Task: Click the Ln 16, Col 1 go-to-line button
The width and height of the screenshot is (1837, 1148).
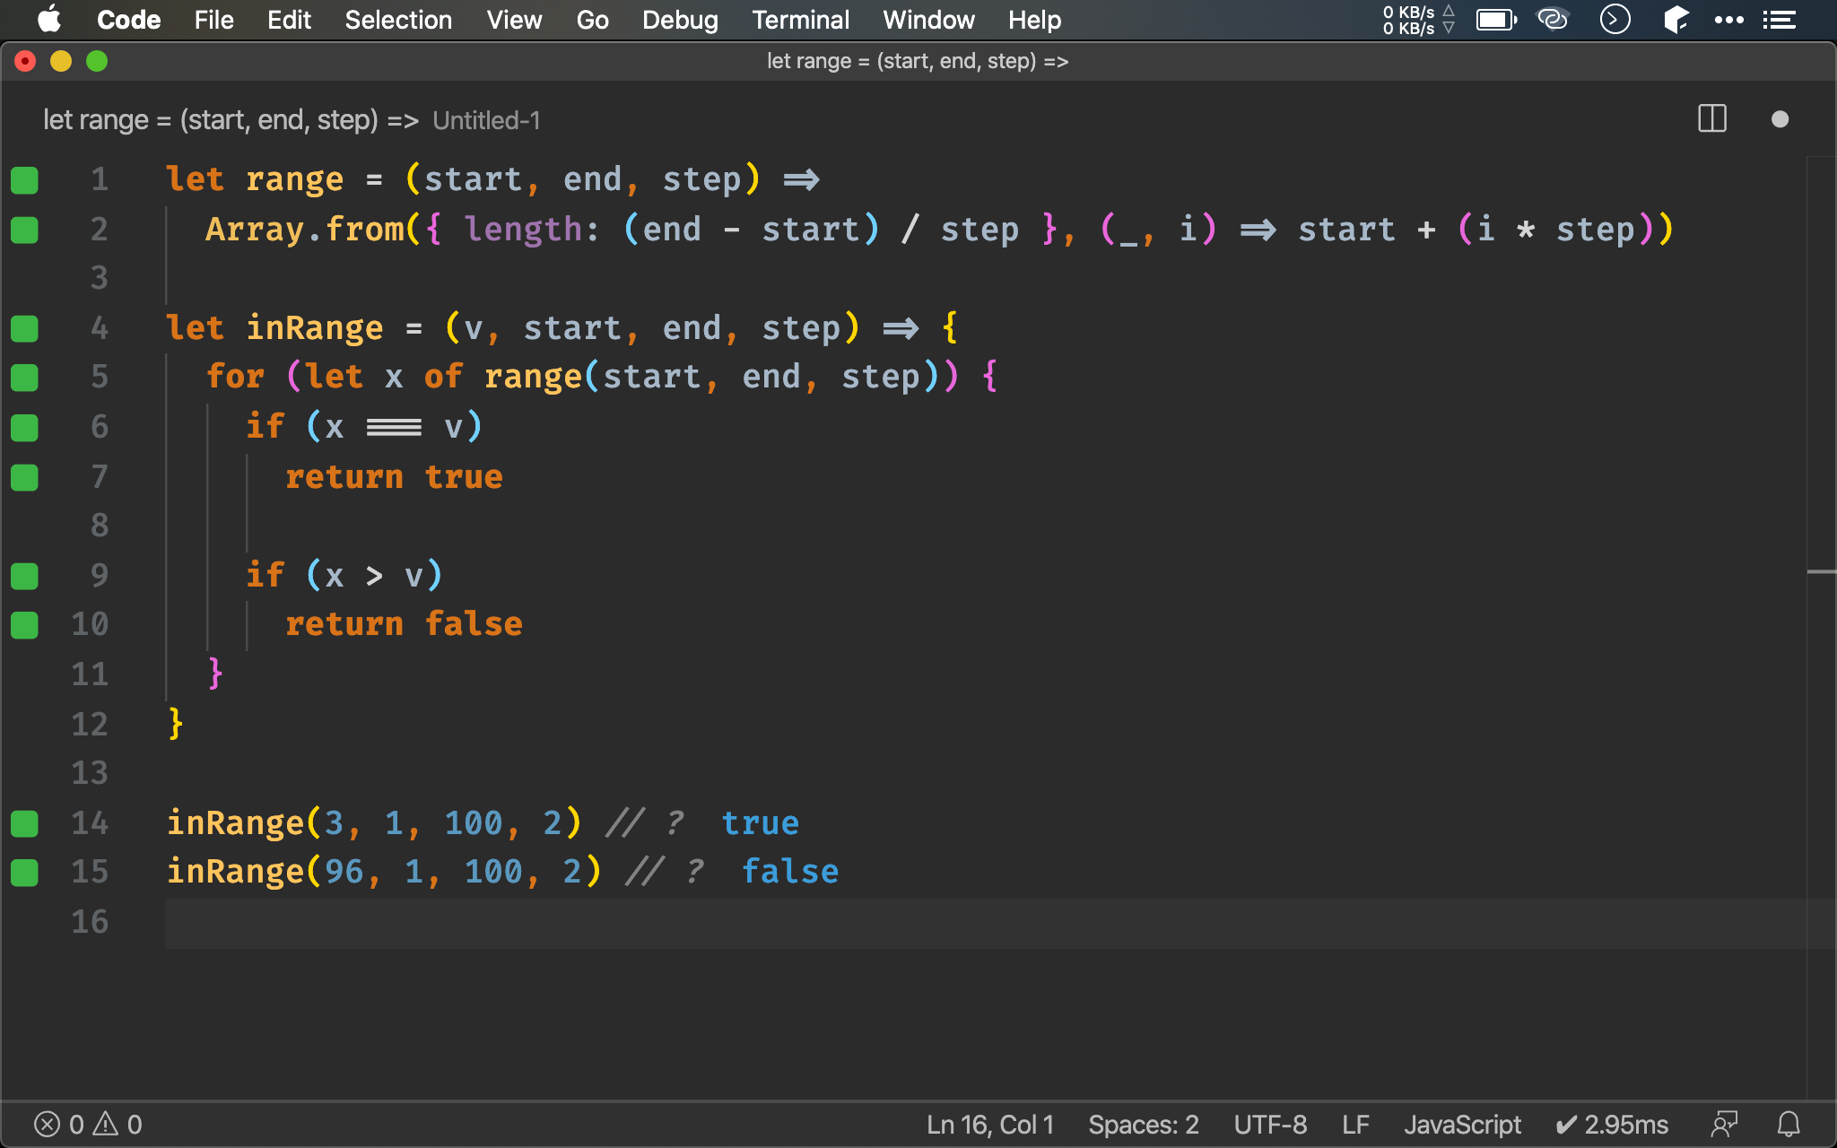Action: coord(990,1124)
